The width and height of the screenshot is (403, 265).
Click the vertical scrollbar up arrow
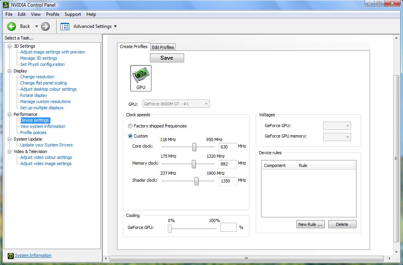coord(396,38)
